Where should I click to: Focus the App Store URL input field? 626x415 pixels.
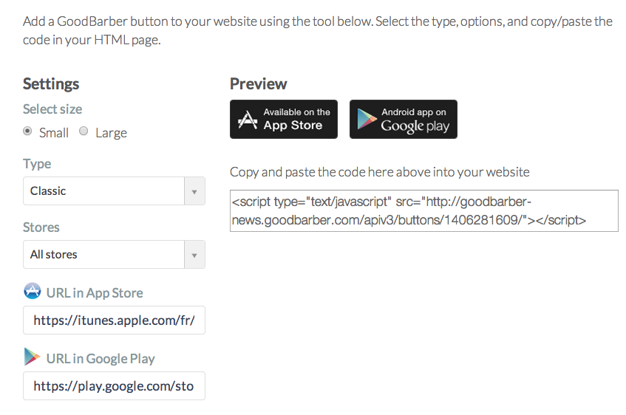point(114,320)
